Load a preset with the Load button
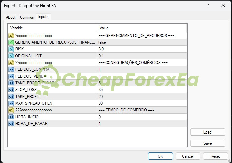The width and height of the screenshot is (232, 163). pyautogui.click(x=208, y=132)
